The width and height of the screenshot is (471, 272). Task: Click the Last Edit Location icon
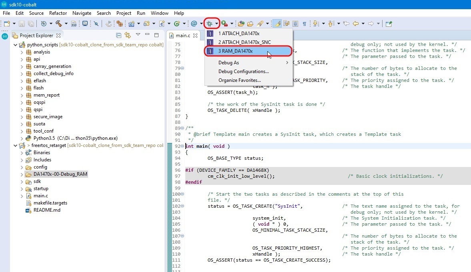tap(346, 24)
